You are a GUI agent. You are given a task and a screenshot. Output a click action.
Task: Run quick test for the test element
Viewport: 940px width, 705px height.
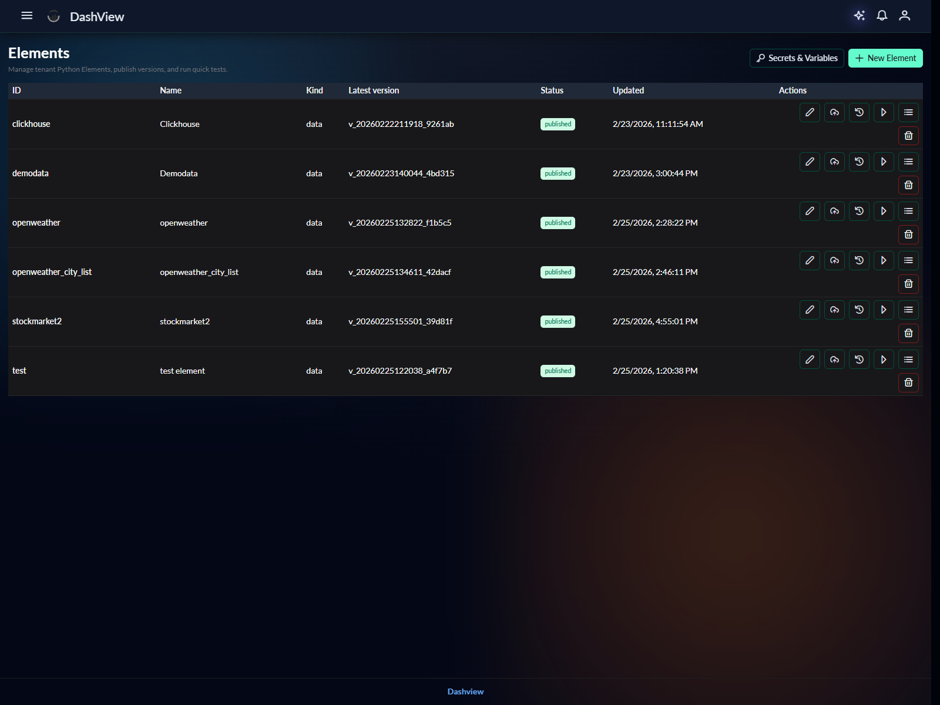(x=884, y=360)
